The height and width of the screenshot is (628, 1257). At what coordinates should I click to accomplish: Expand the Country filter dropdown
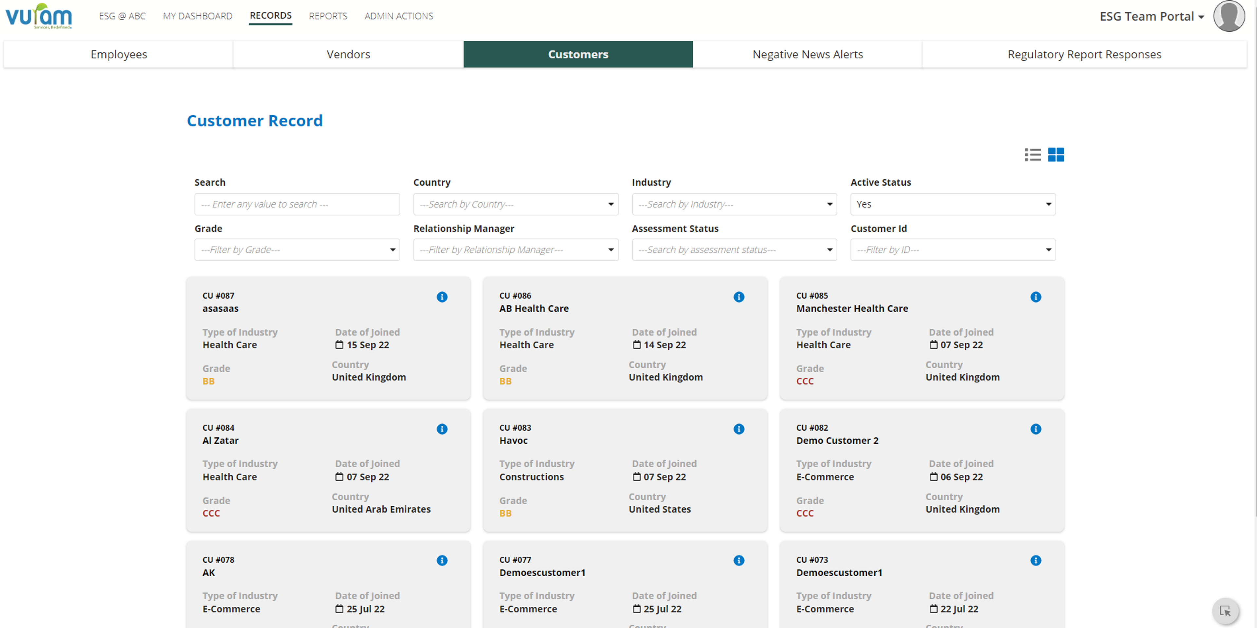516,204
